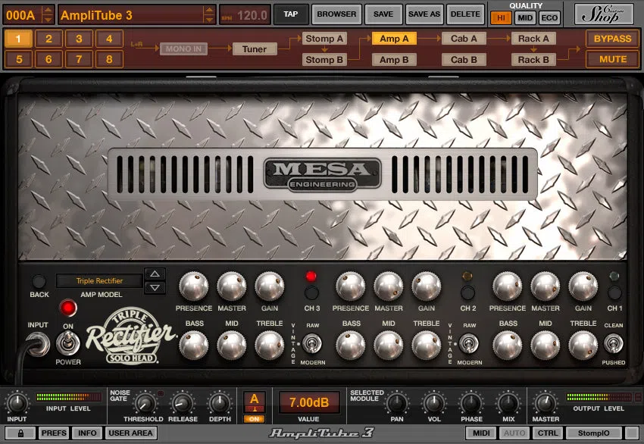Open the Stomp A module
The image size is (644, 444).
(x=324, y=39)
